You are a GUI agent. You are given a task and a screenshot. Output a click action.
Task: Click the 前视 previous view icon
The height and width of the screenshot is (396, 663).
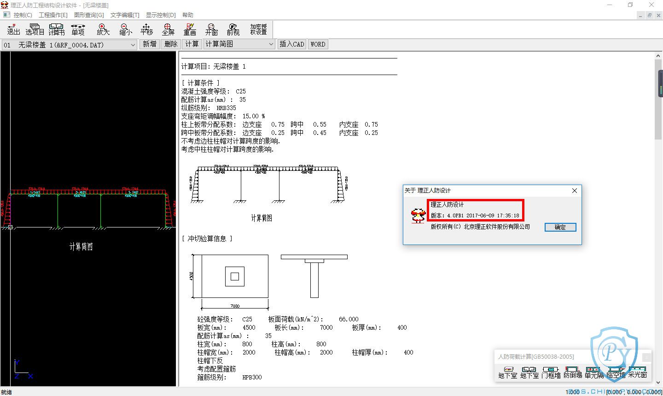pos(233,29)
